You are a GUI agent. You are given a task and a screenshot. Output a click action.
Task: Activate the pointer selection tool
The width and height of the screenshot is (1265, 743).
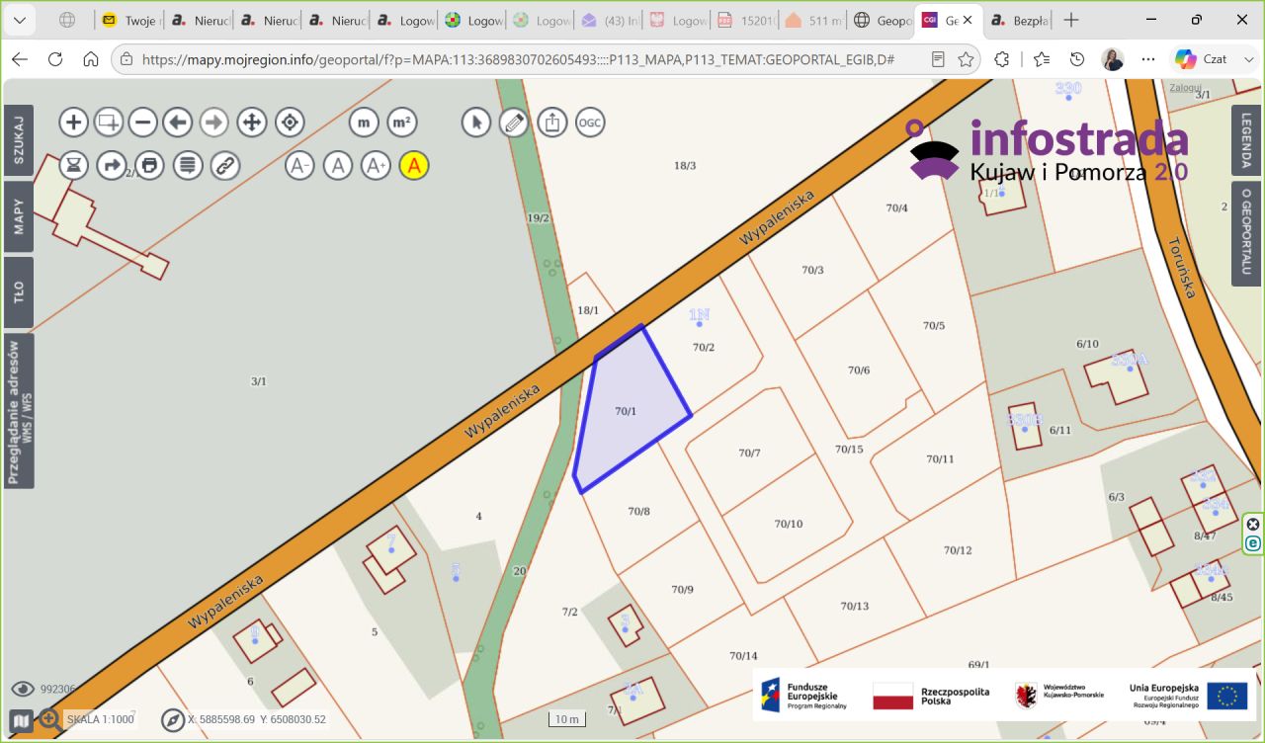coord(476,123)
